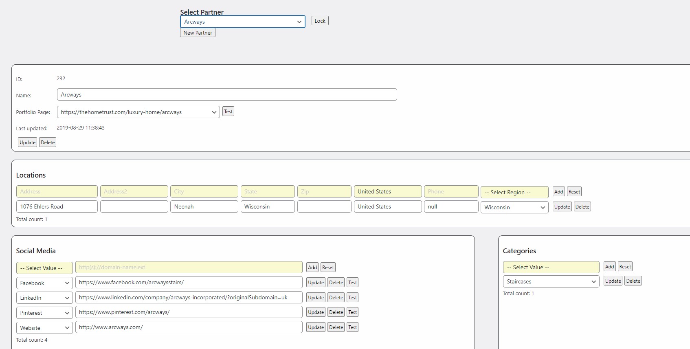Click Test in the Pinterest row
The width and height of the screenshot is (690, 349).
[352, 312]
